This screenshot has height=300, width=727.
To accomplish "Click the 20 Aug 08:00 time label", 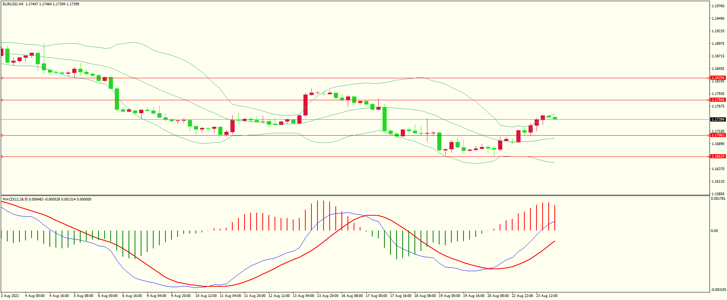I will pyautogui.click(x=498, y=296).
